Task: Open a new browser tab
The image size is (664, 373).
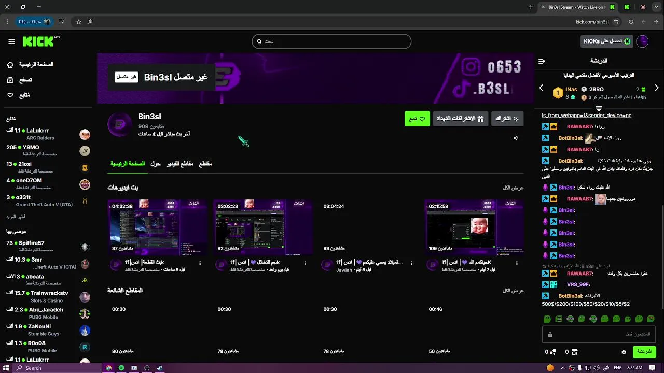Action: [531, 7]
